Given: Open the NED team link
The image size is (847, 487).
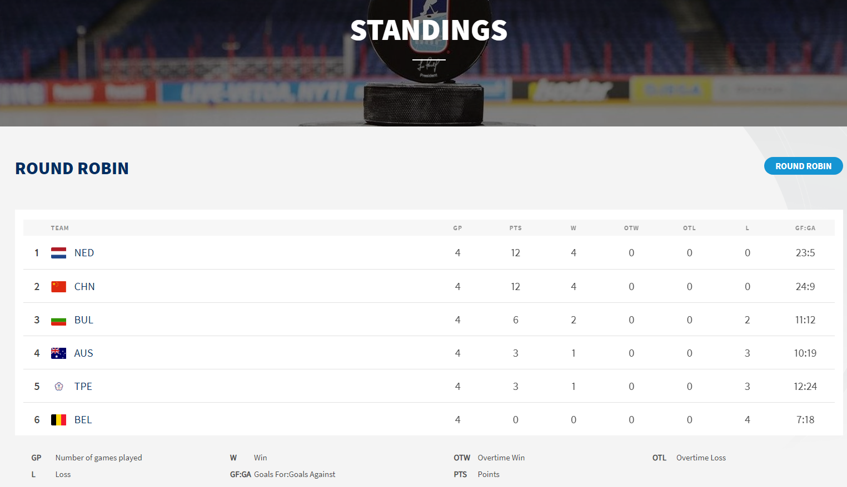Looking at the screenshot, I should point(84,253).
